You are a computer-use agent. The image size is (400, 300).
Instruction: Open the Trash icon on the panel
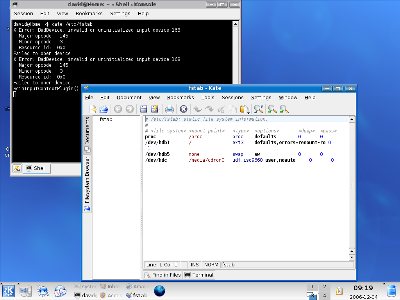391,291
